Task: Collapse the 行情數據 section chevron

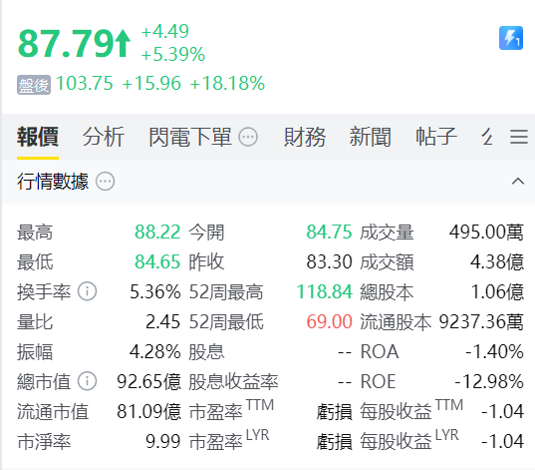Action: point(518,181)
